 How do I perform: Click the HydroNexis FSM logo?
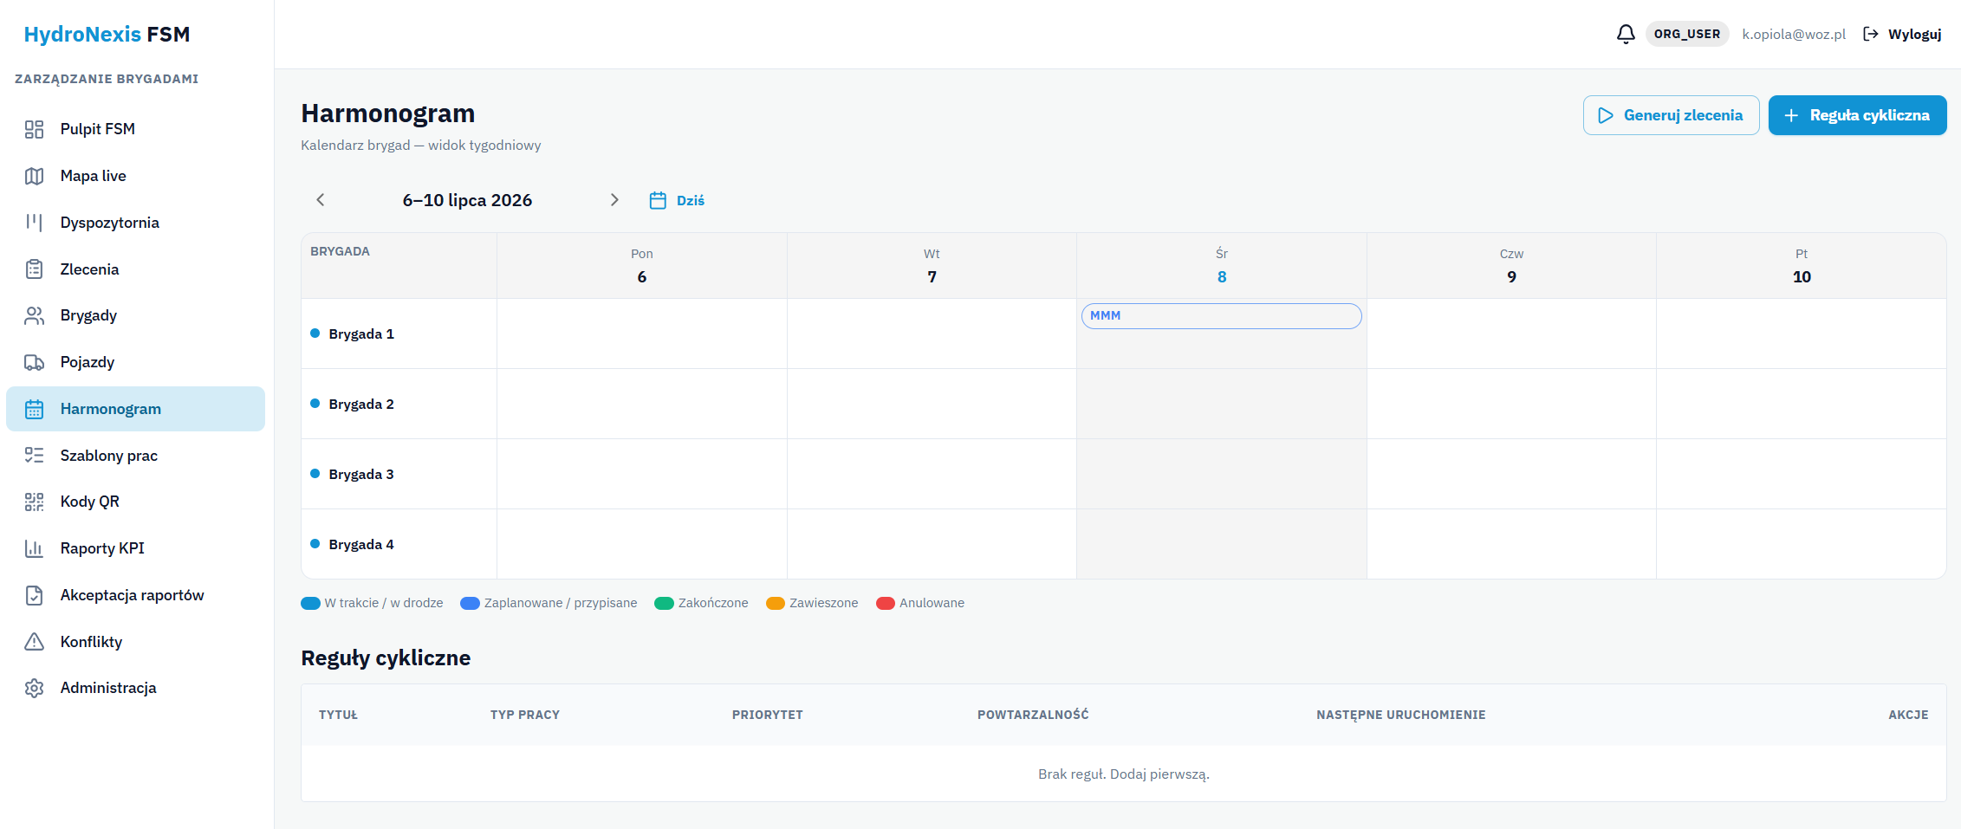click(x=107, y=34)
